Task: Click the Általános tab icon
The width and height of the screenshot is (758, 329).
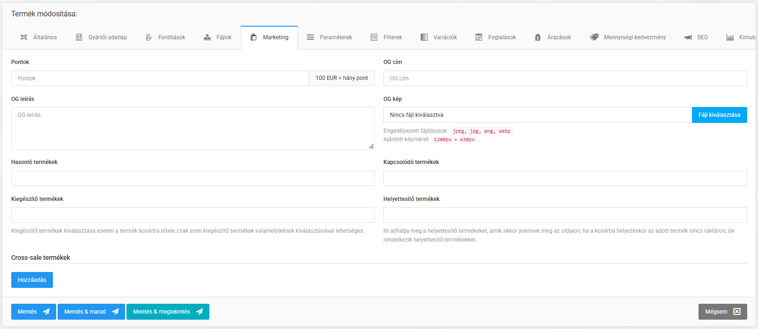Action: (x=24, y=37)
